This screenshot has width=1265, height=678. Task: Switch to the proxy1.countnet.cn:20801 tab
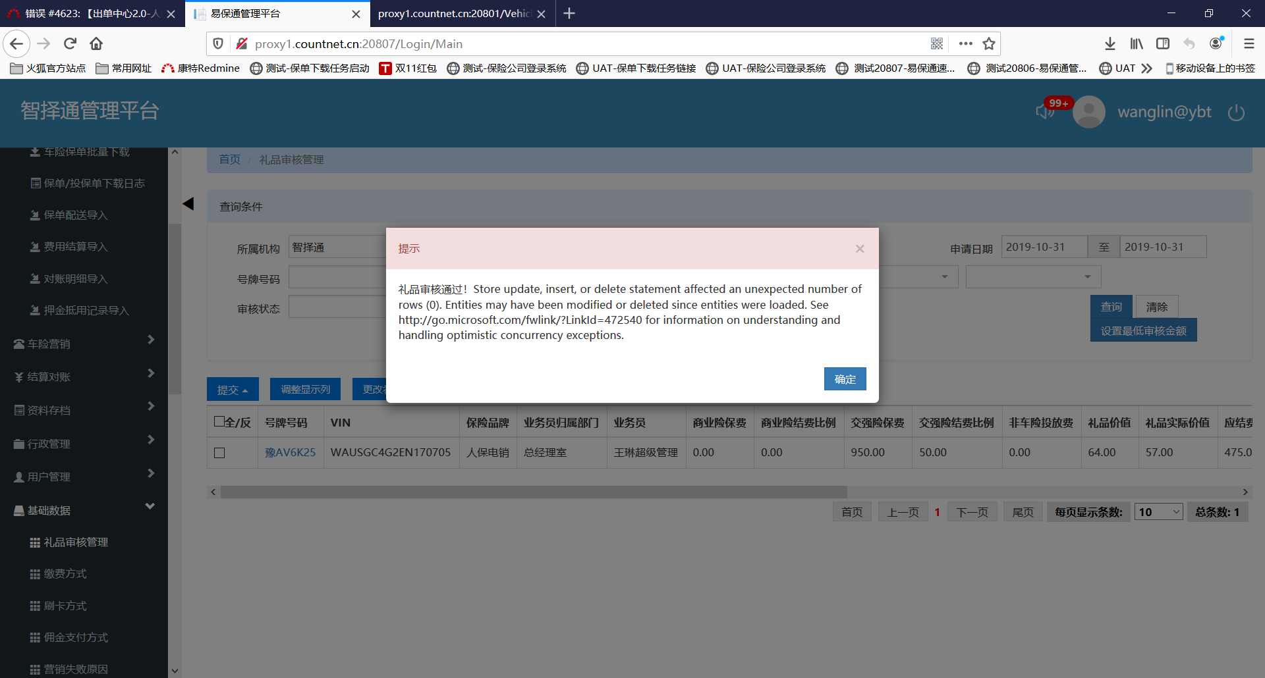pos(463,14)
